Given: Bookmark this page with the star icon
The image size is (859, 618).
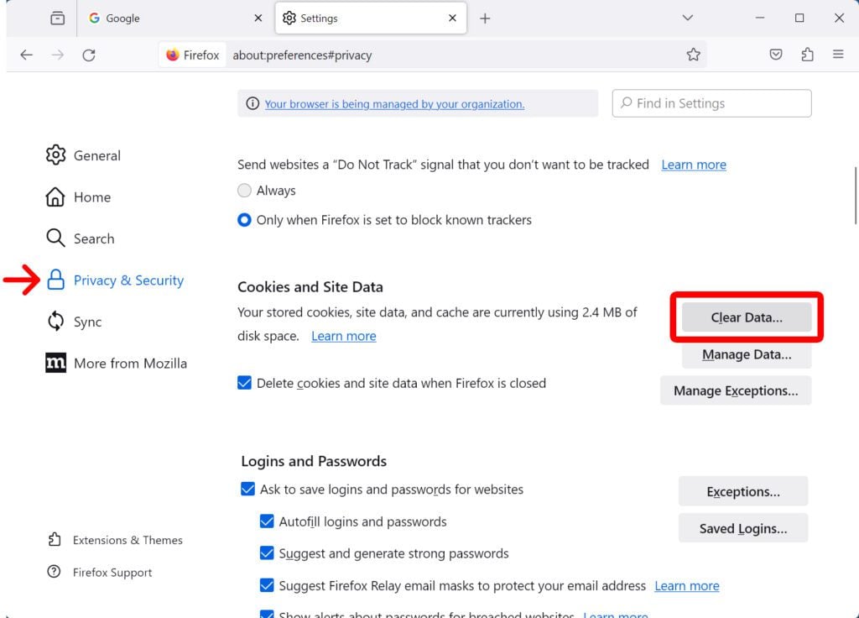Looking at the screenshot, I should (x=693, y=54).
